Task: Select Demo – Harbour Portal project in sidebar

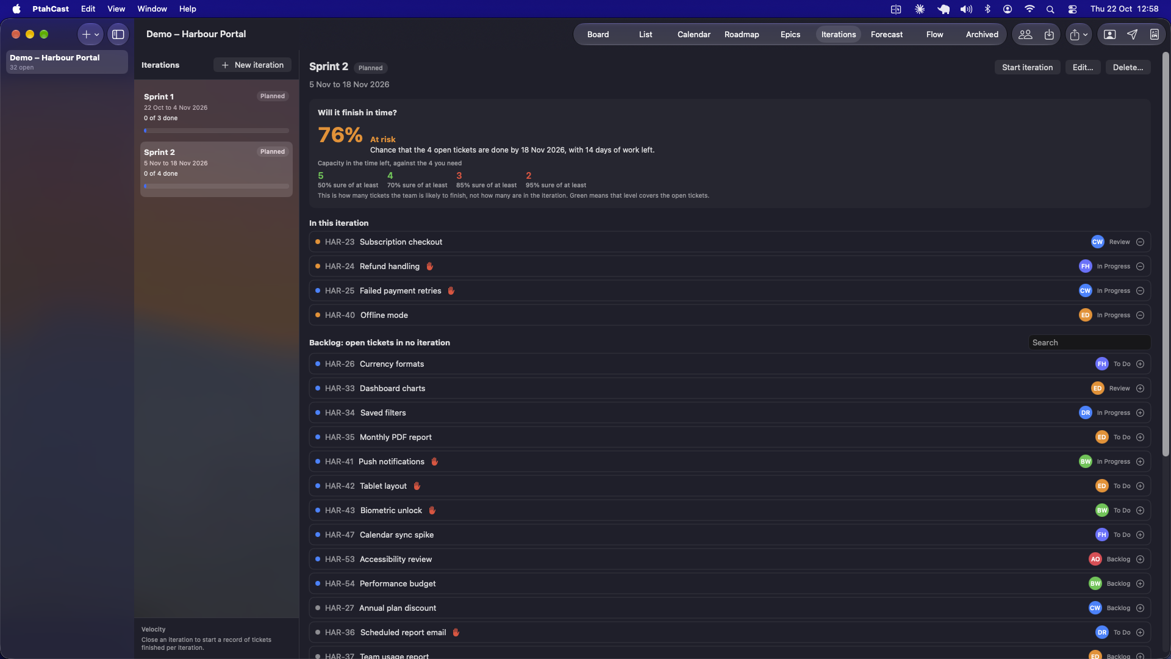Action: 67,62
